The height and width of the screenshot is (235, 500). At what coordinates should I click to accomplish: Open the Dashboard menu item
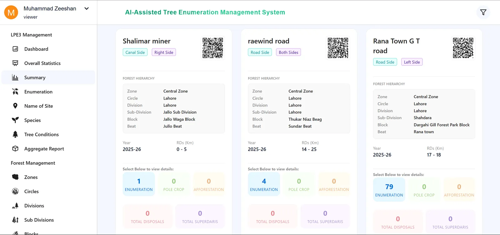pyautogui.click(x=48, y=49)
